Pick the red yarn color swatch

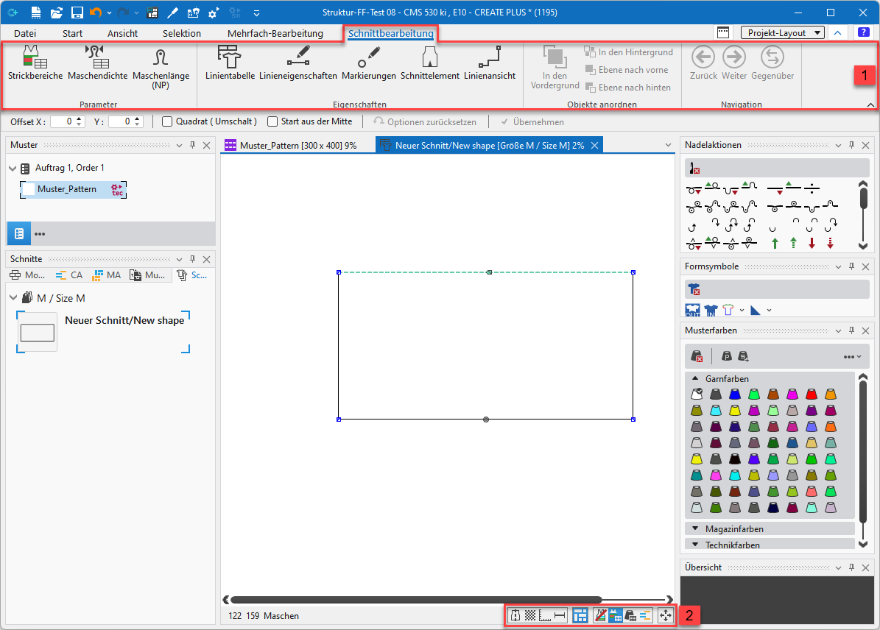pyautogui.click(x=811, y=394)
